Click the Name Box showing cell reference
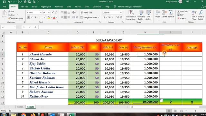This screenshot has height=116, width=206. coord(8,27)
